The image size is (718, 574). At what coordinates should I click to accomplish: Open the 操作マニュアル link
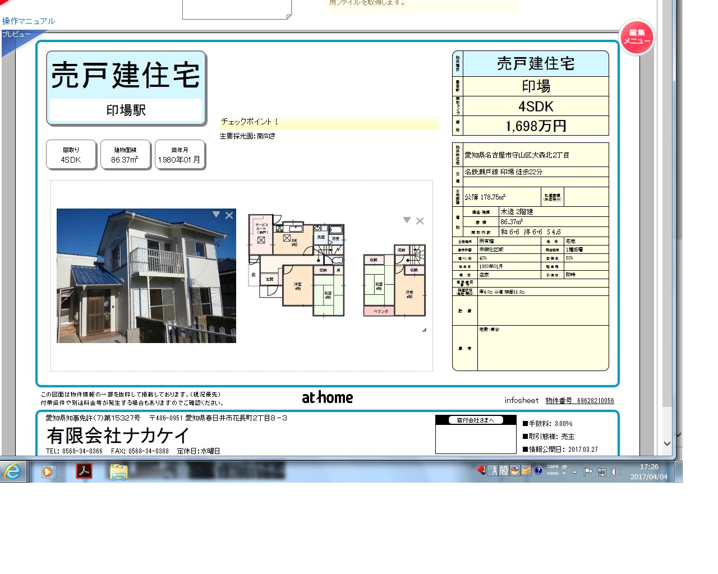pos(29,21)
